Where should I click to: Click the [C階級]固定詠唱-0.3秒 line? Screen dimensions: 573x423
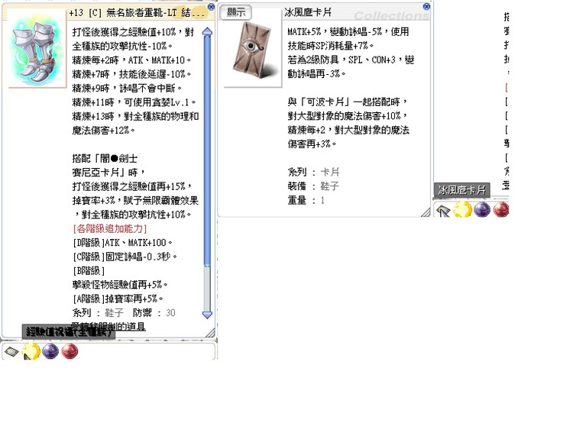[x=125, y=257]
